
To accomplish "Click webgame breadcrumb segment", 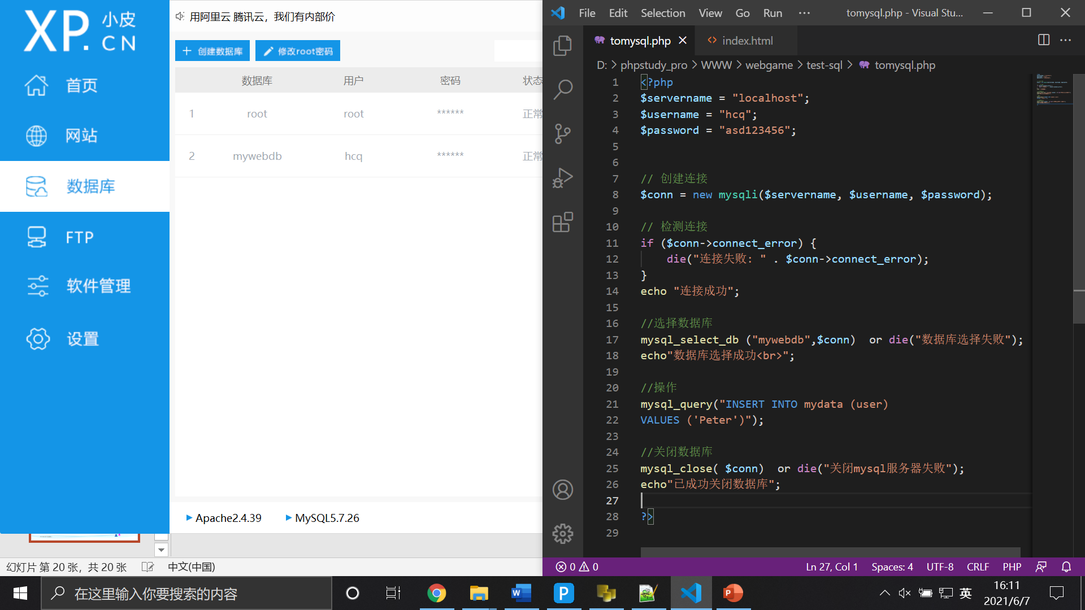I will tap(769, 65).
